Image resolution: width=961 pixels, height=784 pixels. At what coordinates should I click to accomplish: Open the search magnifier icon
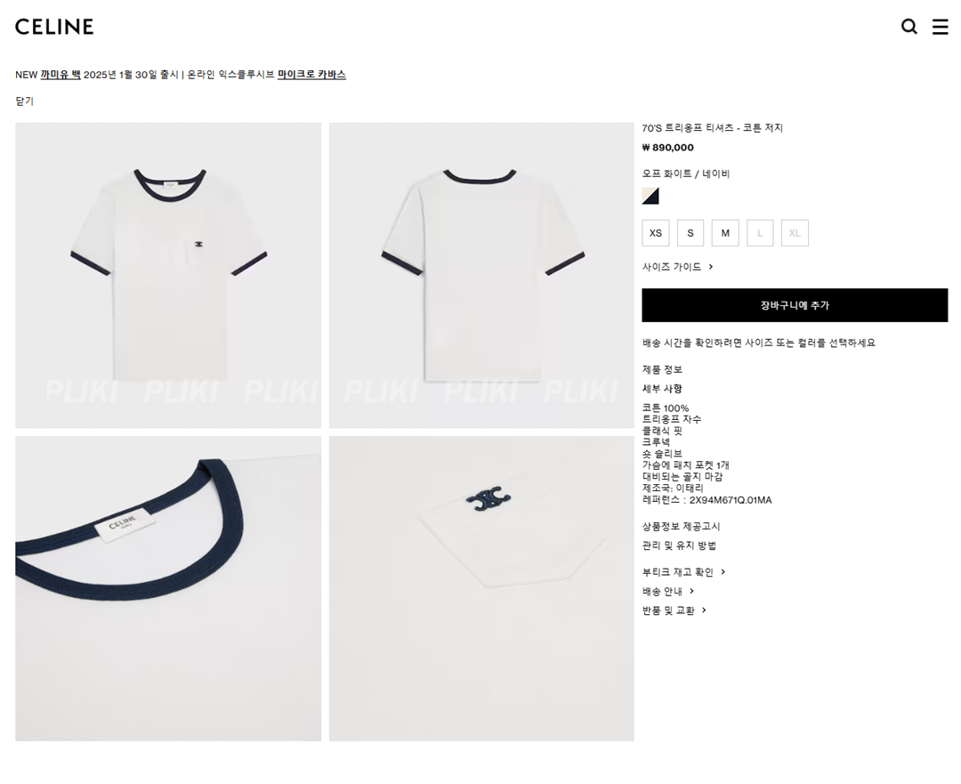click(x=909, y=27)
